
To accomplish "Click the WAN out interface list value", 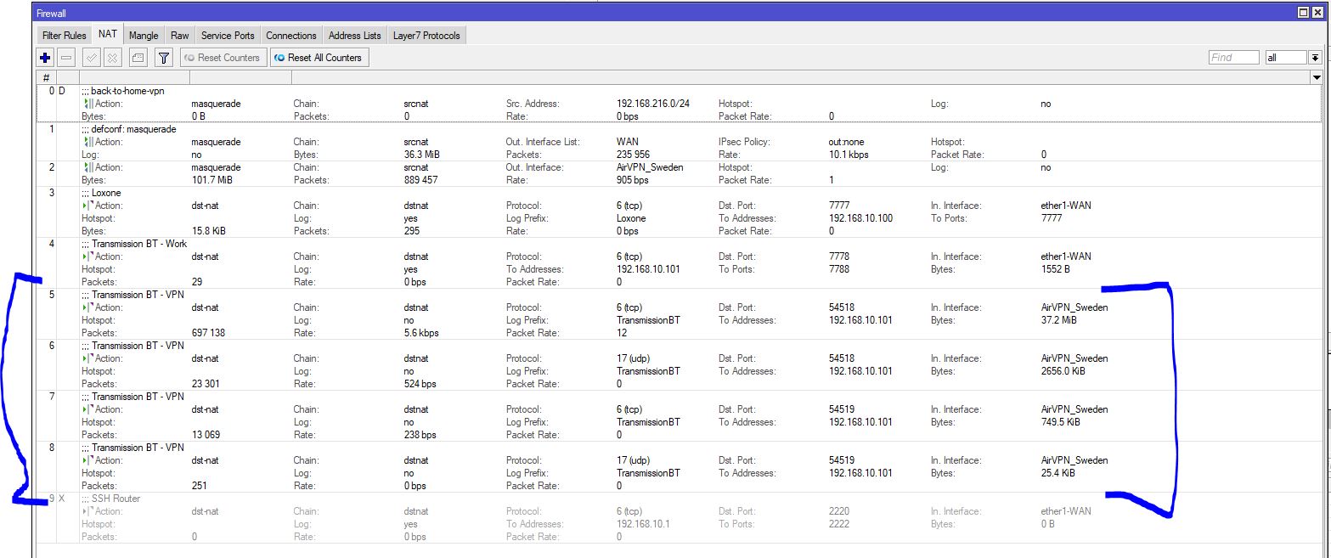I will tap(628, 142).
